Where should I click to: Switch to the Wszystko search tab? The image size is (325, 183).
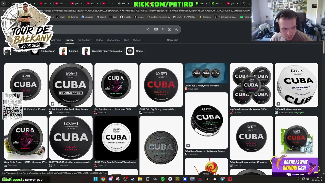tap(56, 40)
